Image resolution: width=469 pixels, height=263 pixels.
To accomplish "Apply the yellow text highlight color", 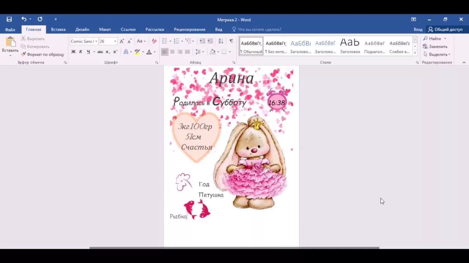I will [x=137, y=52].
